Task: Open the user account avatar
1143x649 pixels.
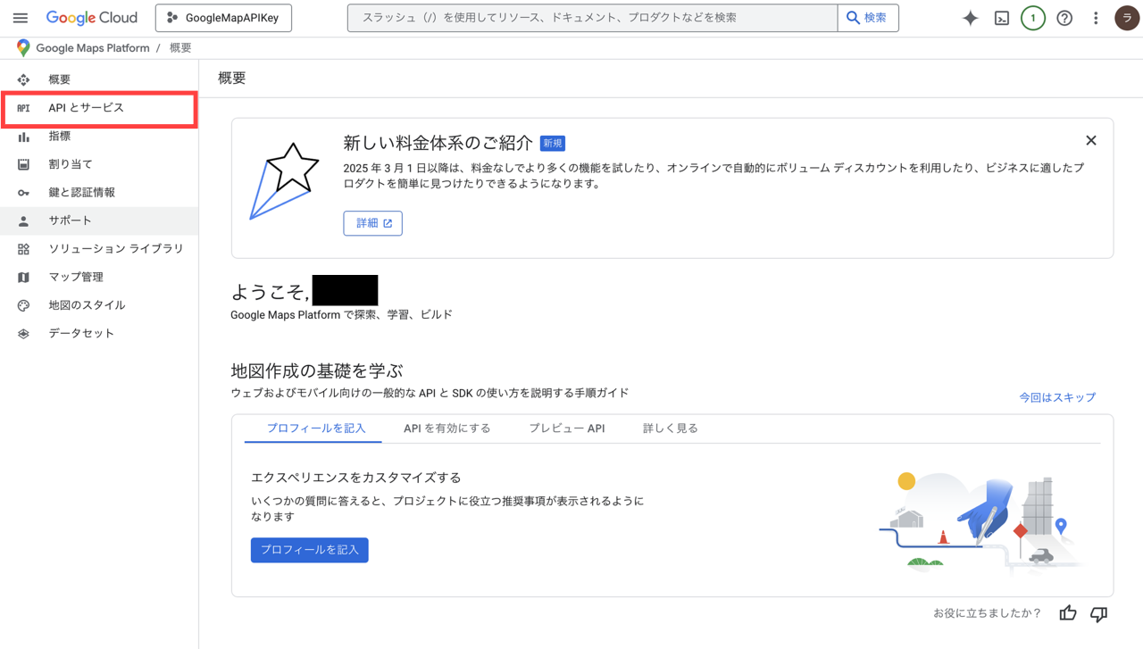Action: tap(1127, 18)
